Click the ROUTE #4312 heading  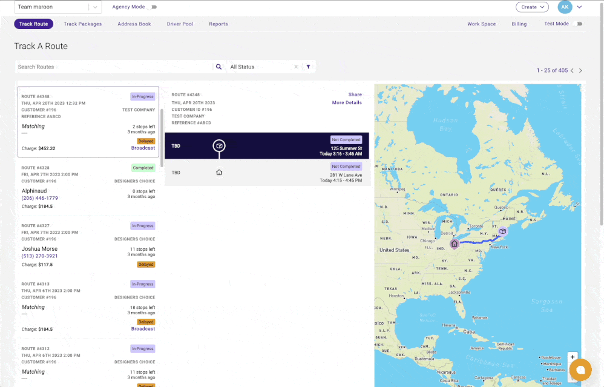[x=36, y=349]
